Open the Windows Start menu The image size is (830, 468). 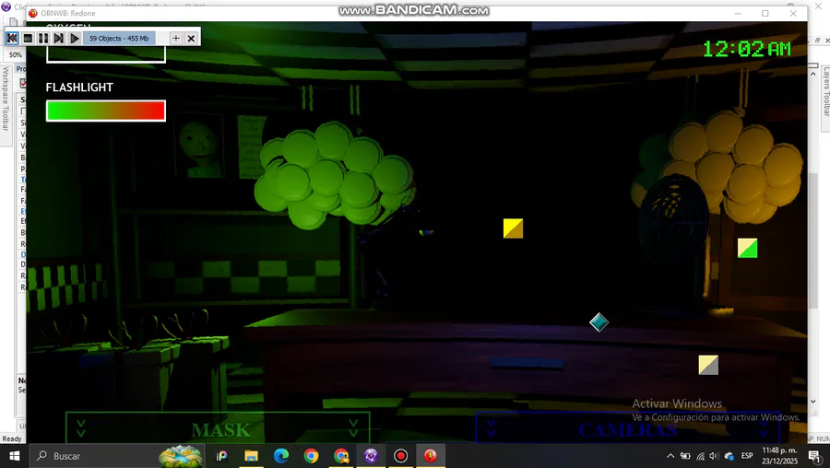click(x=14, y=456)
